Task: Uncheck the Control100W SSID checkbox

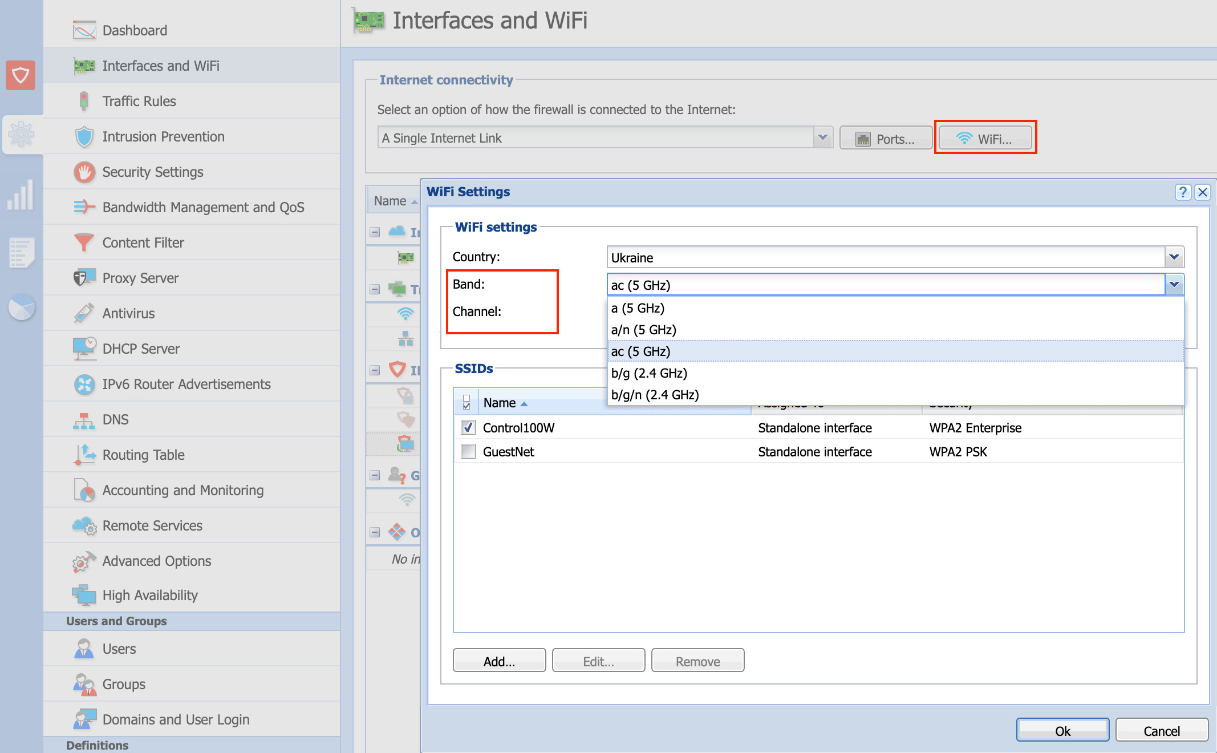Action: tap(468, 427)
